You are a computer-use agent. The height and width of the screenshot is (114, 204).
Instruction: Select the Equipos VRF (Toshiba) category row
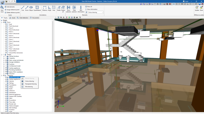[x=15, y=96]
